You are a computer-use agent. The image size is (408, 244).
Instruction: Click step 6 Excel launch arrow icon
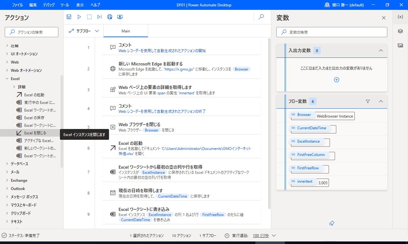(x=113, y=148)
